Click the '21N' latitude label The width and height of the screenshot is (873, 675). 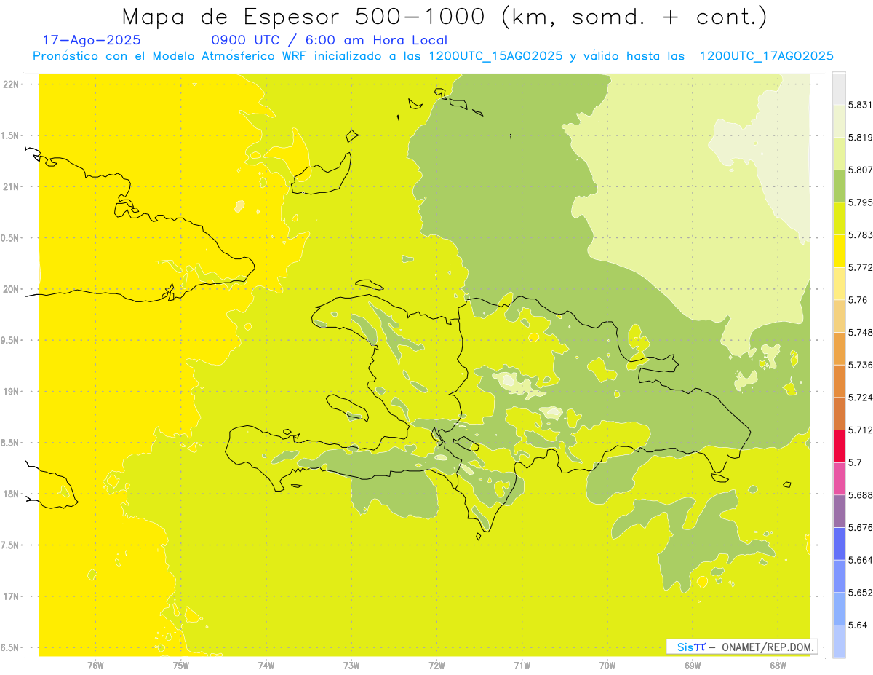tap(11, 187)
